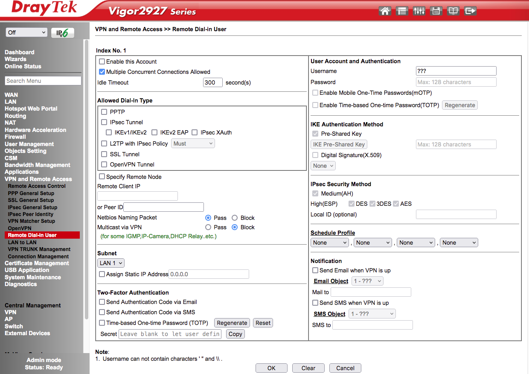Save the configuration with the floppy disk icon
The image size is (529, 374).
coord(436,11)
